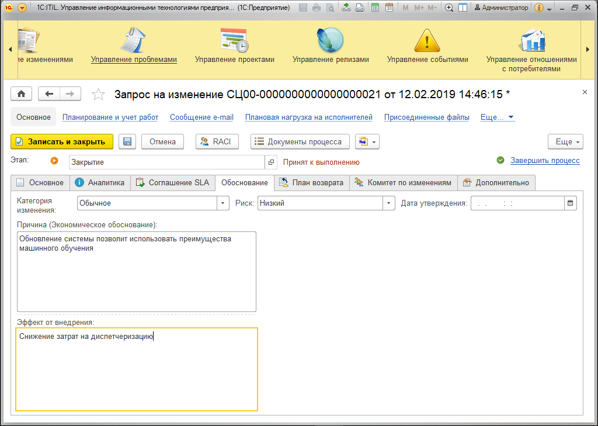This screenshot has width=598, height=426.
Task: Click the Записать и закрыть button
Action: point(62,141)
